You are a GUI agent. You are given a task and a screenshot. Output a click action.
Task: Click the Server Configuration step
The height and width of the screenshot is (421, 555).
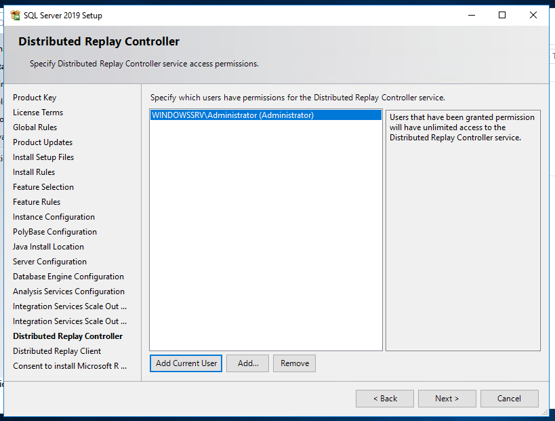49,261
